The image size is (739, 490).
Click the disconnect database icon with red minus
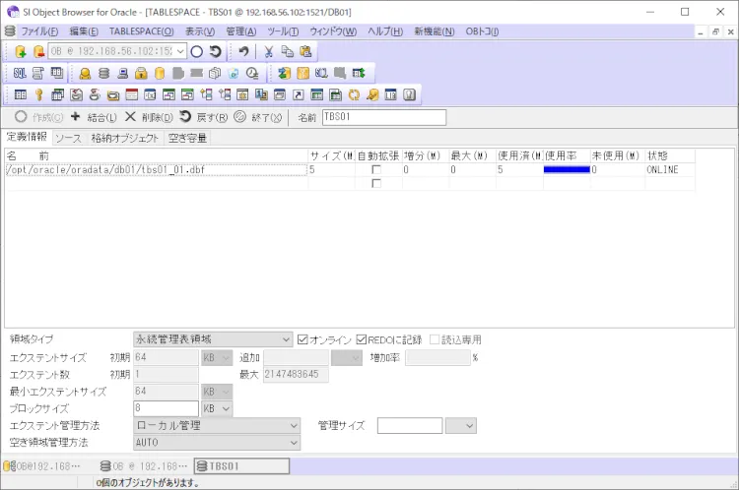(38, 51)
